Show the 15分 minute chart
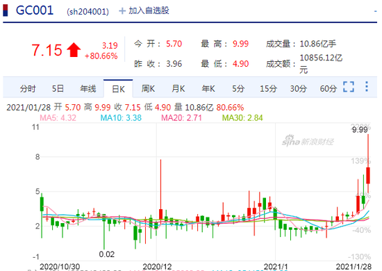 [x=268, y=88]
